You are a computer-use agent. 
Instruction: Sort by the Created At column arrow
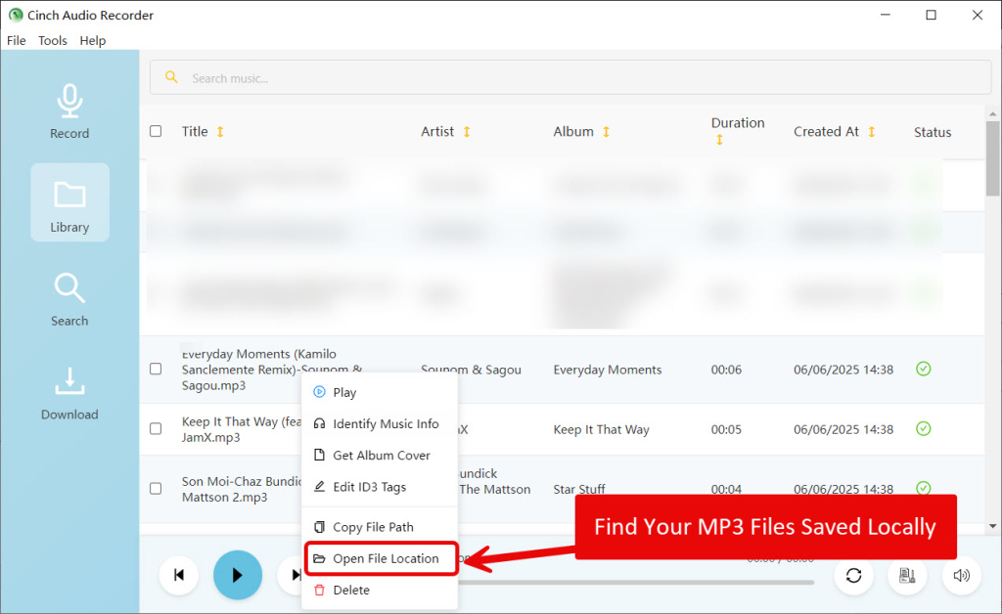pos(871,132)
